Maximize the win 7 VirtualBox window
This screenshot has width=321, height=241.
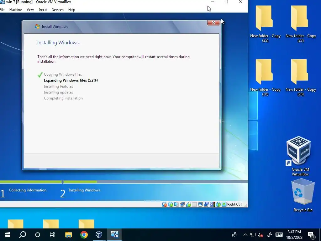pyautogui.click(x=226, y=2)
